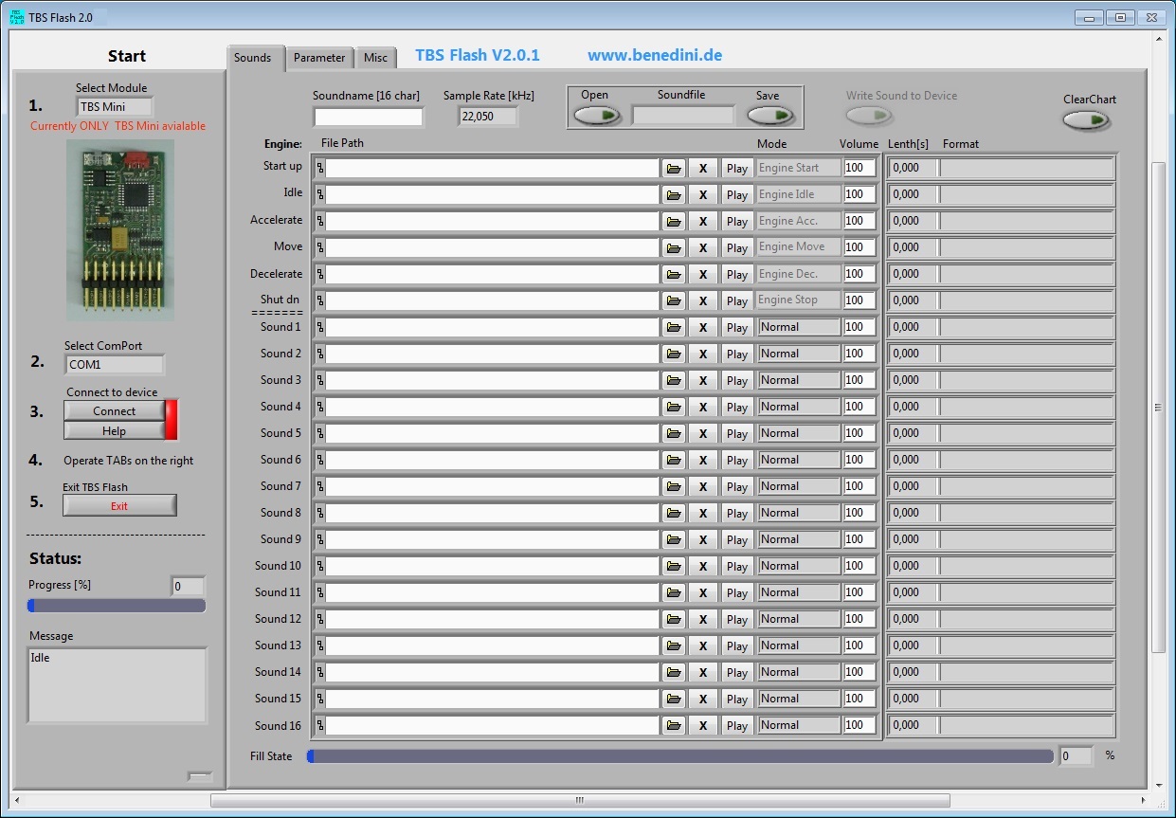This screenshot has height=818, width=1176.
Task: Toggle the Open soundfile LED button
Action: [597, 116]
